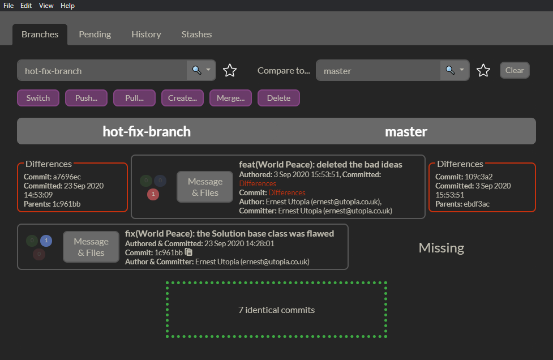Click the search magnifier in master compare field
The width and height of the screenshot is (553, 360).
tap(450, 70)
